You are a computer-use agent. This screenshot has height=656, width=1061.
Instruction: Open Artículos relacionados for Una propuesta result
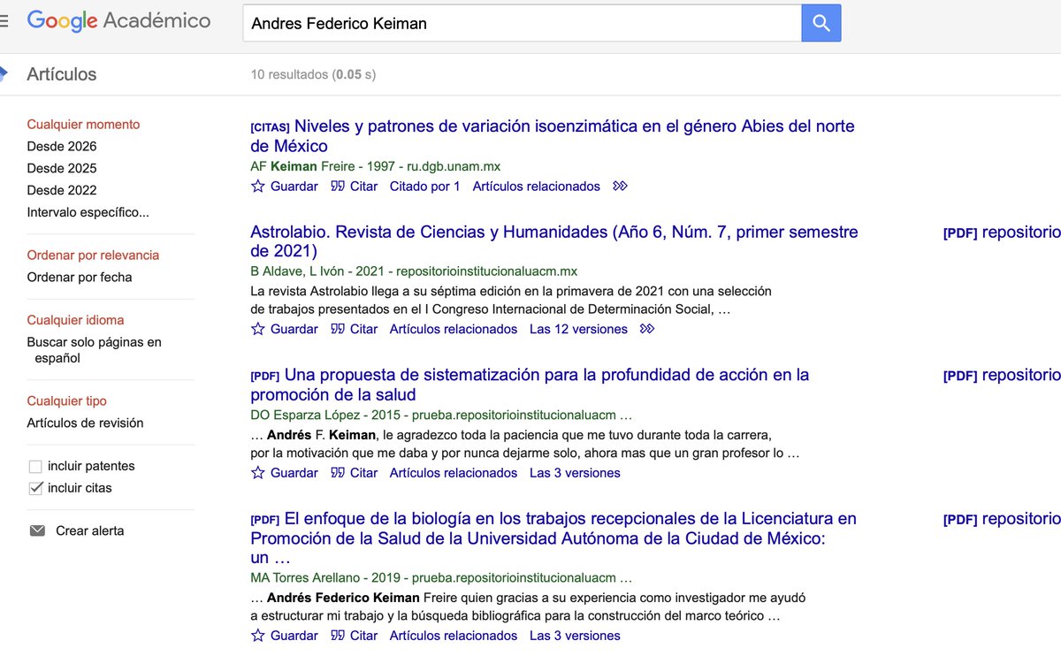point(454,473)
